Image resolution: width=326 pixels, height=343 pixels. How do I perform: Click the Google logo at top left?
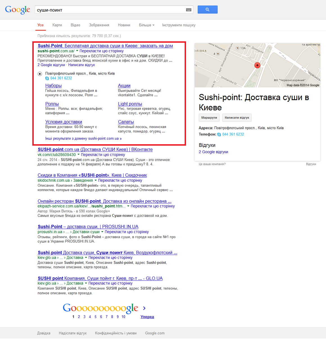(17, 10)
